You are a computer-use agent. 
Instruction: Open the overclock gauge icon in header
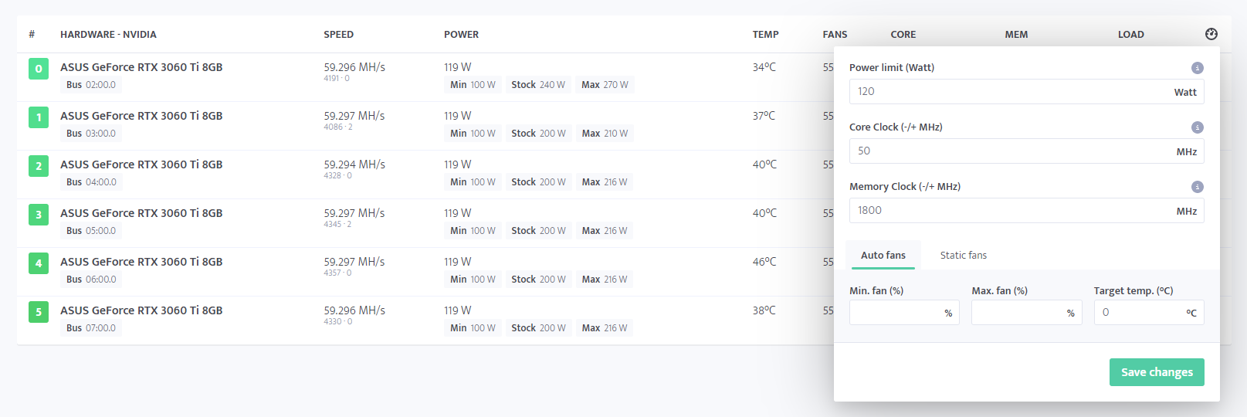point(1211,34)
